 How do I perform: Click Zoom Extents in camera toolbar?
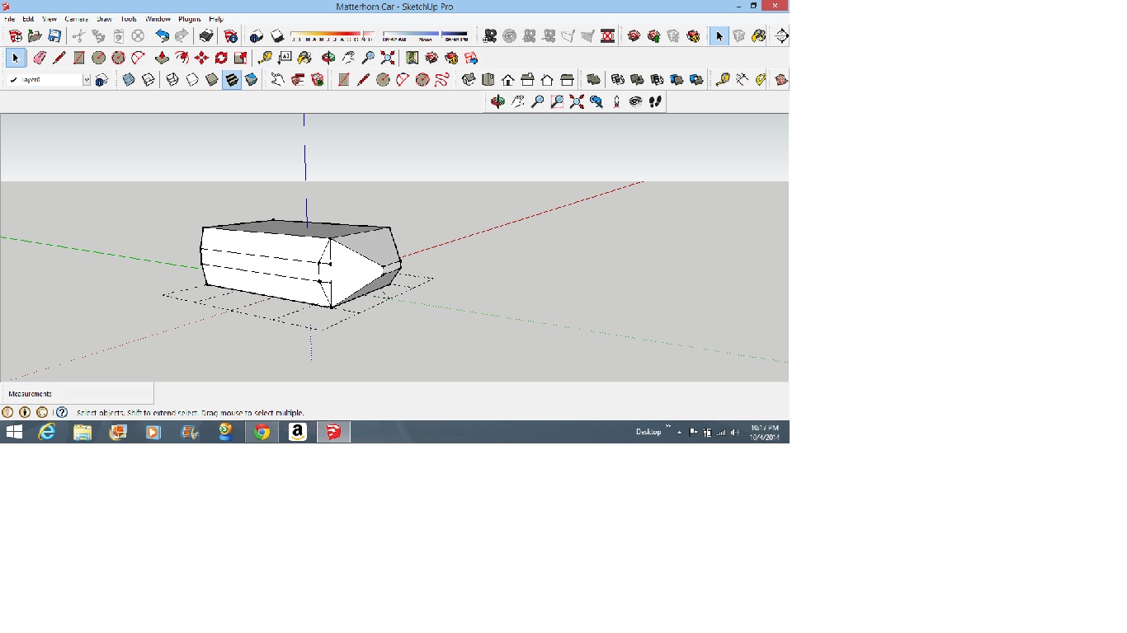pos(577,101)
